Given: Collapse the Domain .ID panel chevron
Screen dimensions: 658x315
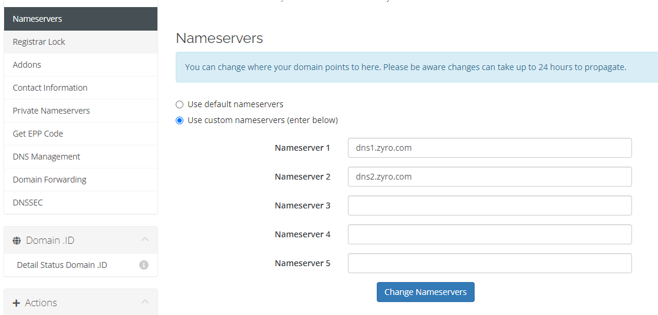Looking at the screenshot, I should (145, 240).
